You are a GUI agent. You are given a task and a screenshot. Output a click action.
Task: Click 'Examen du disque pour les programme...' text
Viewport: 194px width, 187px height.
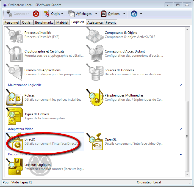[54, 74]
